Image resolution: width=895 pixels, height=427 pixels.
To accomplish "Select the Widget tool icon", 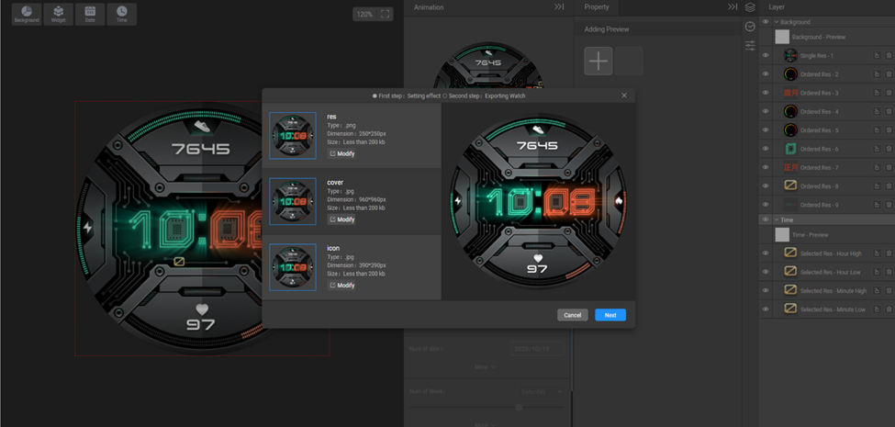I will tap(58, 14).
